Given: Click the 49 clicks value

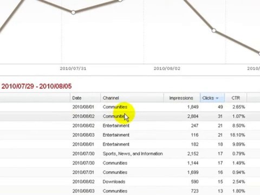Looking at the screenshot, I should point(220,107).
